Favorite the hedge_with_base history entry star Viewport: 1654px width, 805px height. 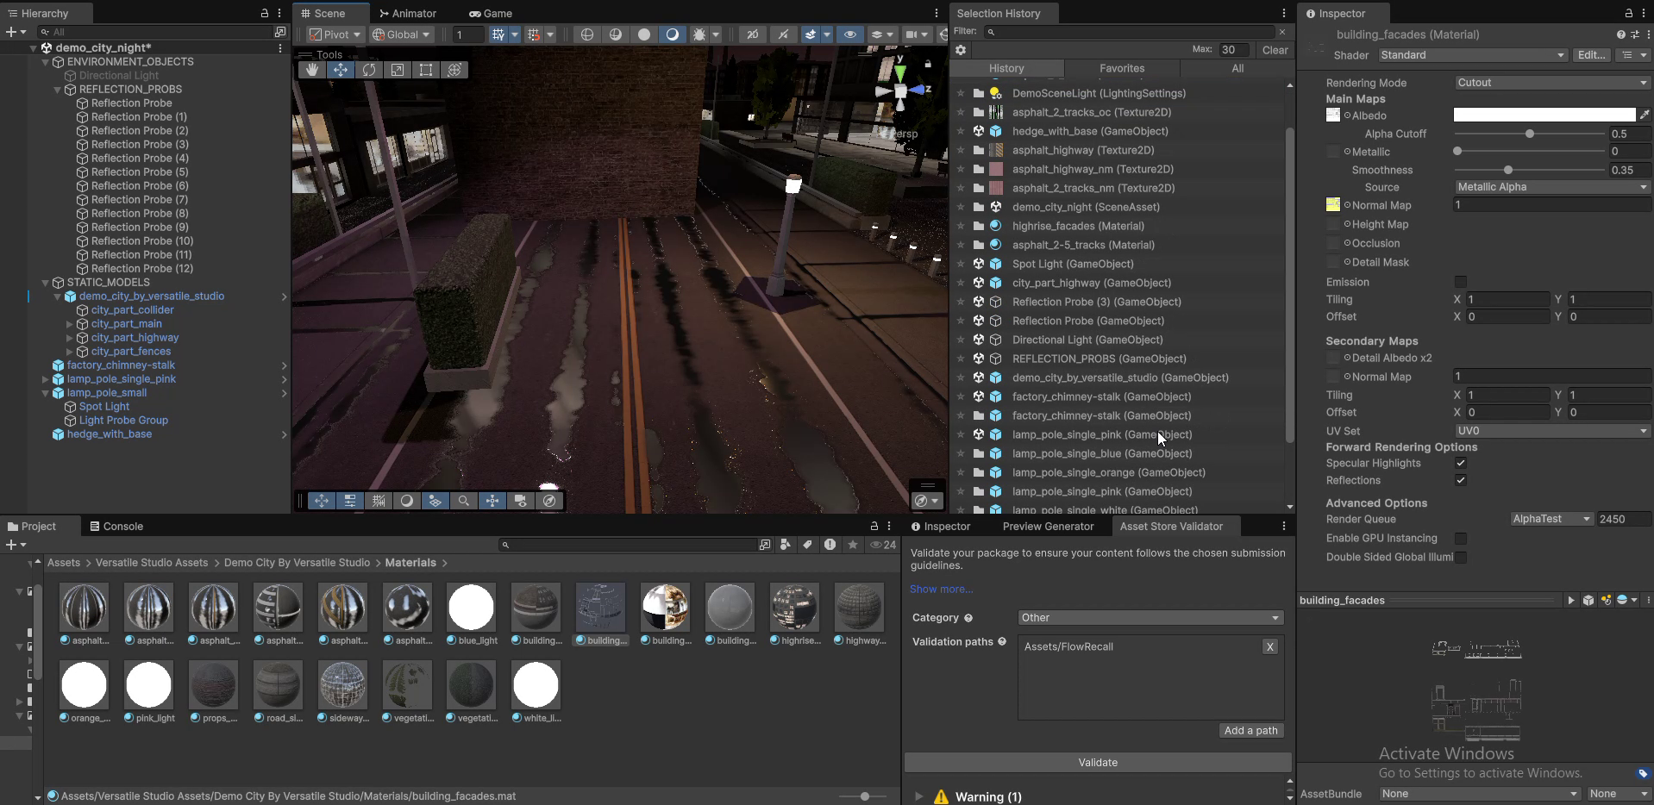point(961,131)
